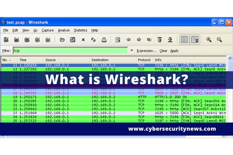Sort by the Time column header
The width and height of the screenshot is (233, 155).
(x=31, y=60)
